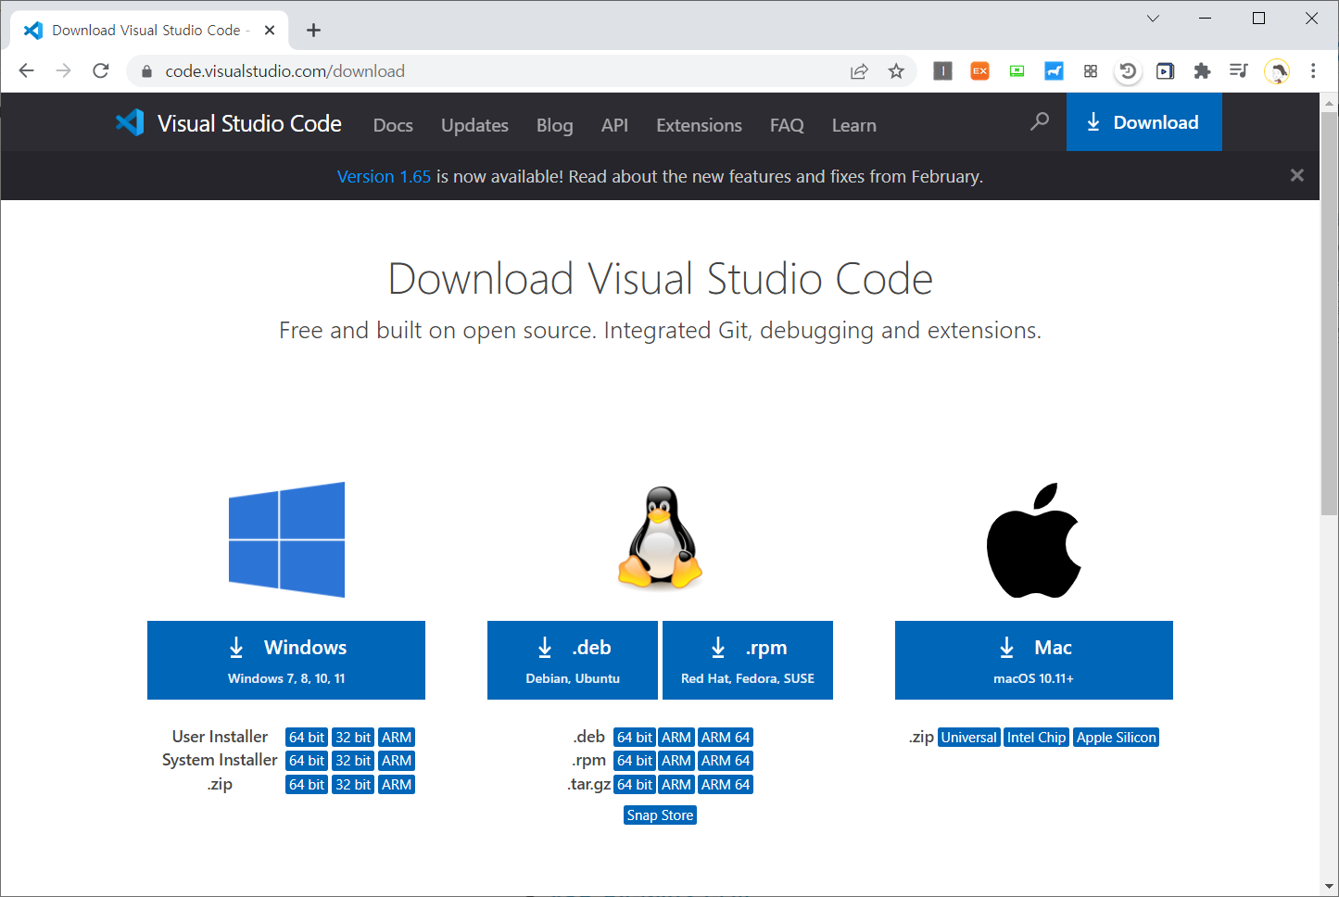Download the Mac build
This screenshot has width=1339, height=897.
click(1034, 660)
